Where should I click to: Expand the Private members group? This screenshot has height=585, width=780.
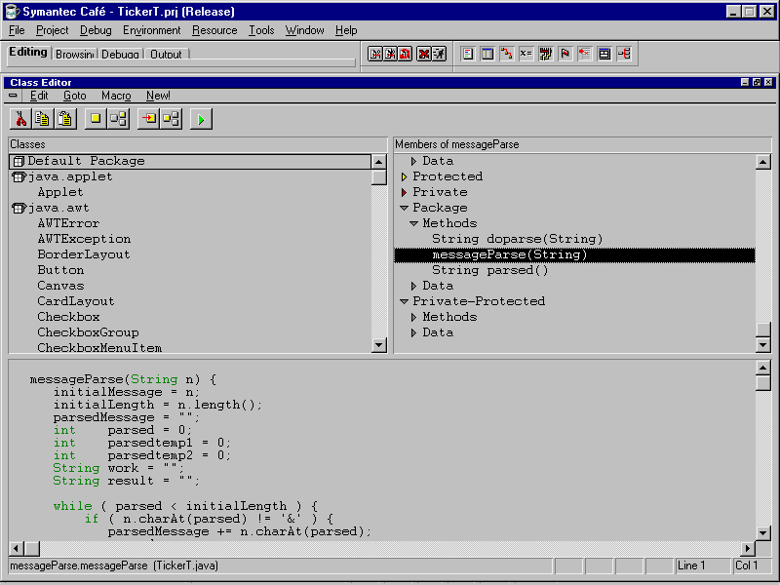coord(404,192)
